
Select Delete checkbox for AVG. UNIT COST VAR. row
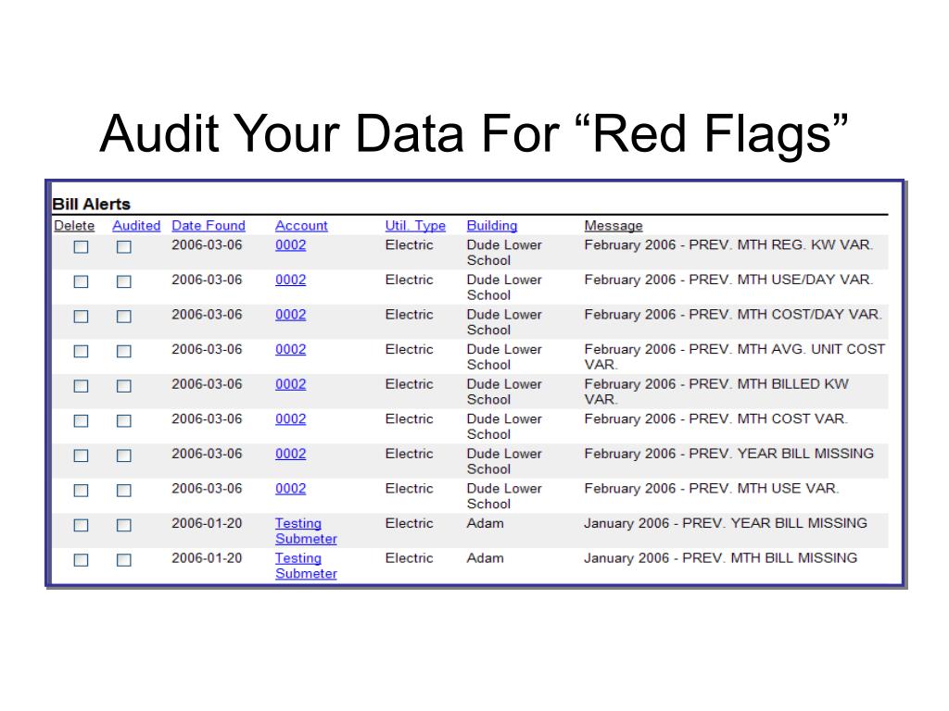point(81,351)
